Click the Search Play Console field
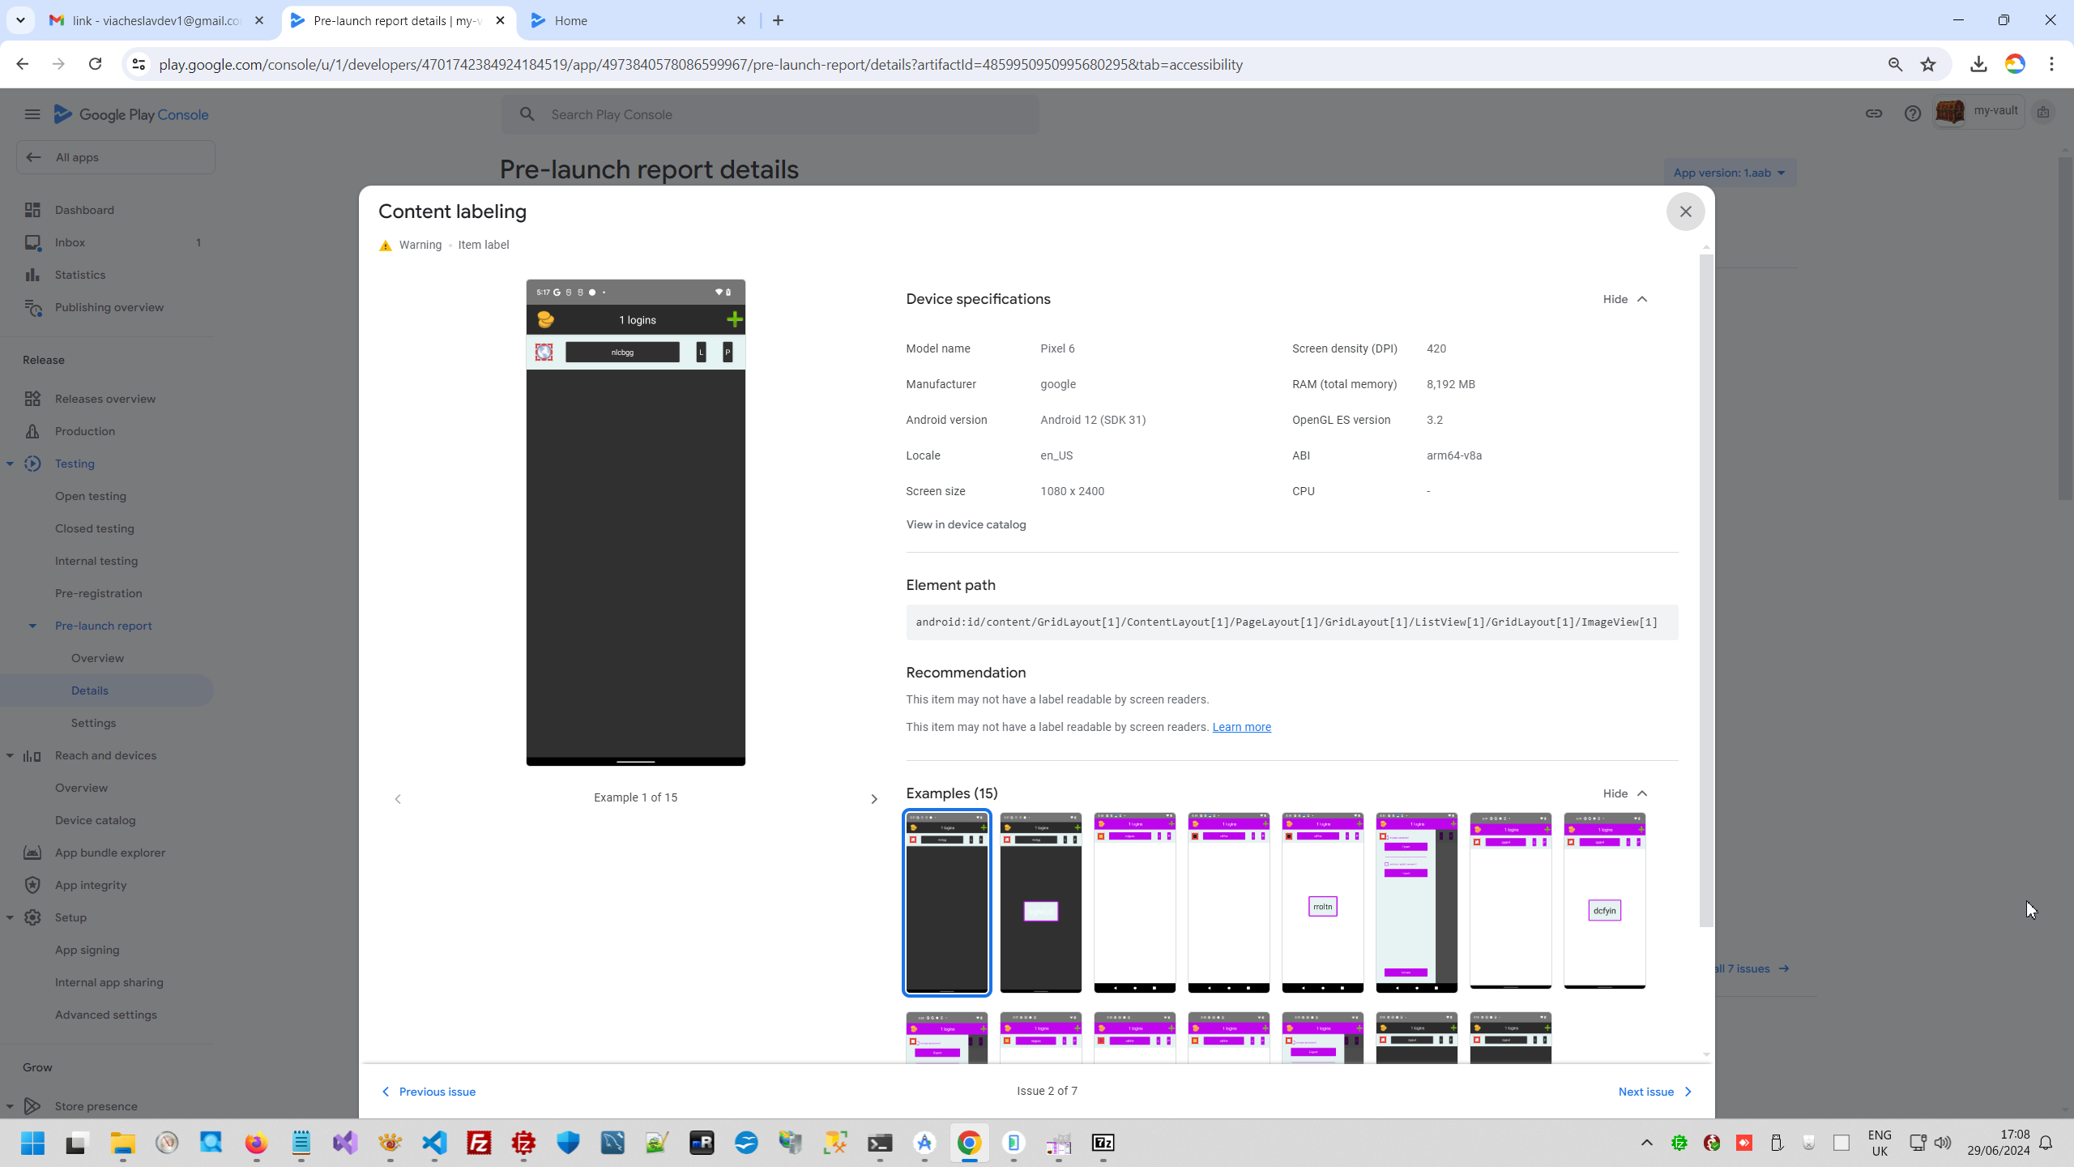The height and width of the screenshot is (1167, 2074). point(770,114)
